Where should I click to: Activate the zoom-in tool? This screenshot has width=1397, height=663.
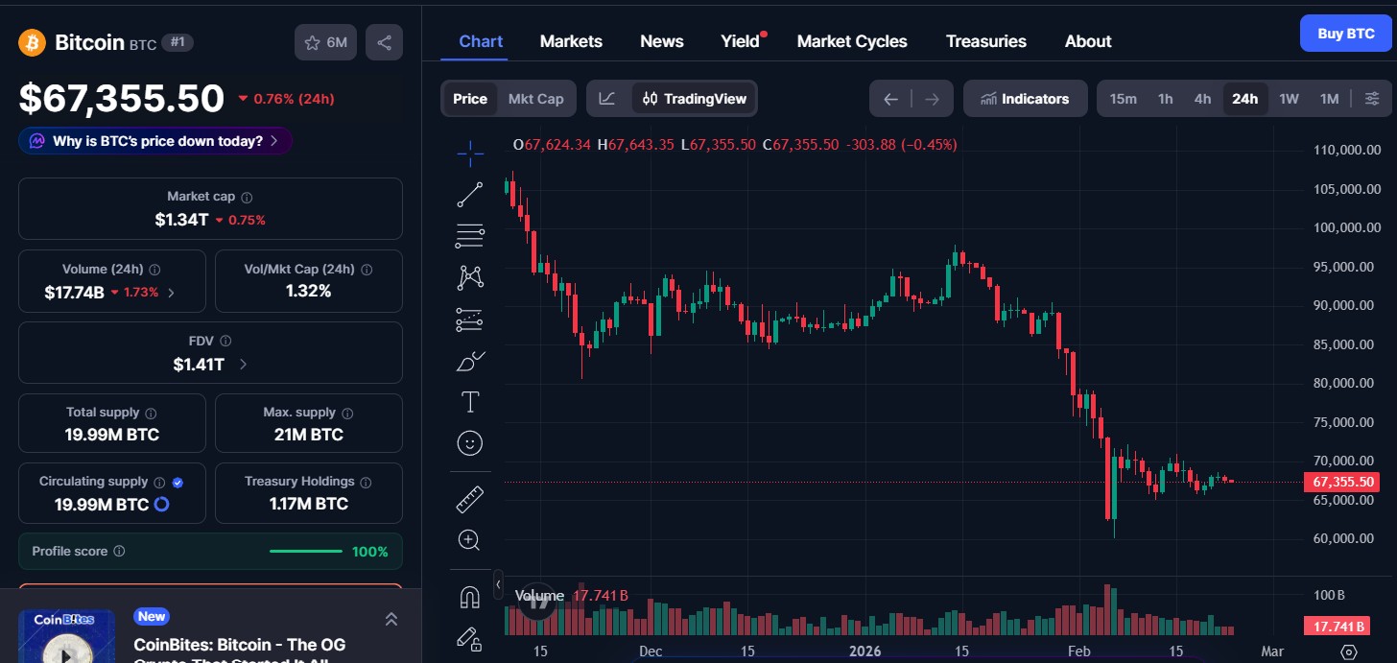coord(469,539)
